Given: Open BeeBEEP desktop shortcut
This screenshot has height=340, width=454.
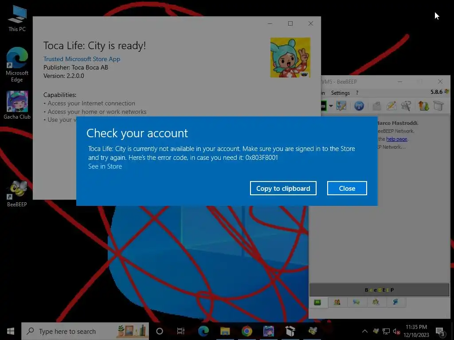Looking at the screenshot, I should (x=17, y=193).
